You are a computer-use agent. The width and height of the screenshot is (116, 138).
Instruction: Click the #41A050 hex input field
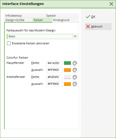(x=54, y=63)
